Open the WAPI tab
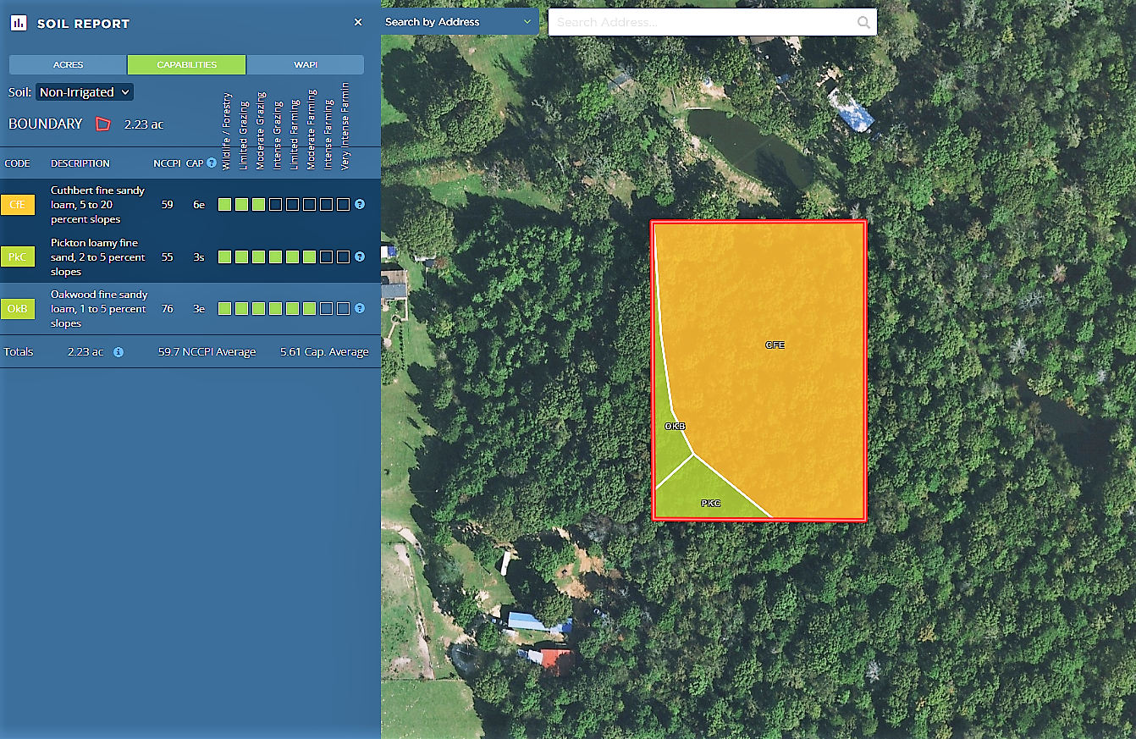This screenshot has height=739, width=1136. coord(305,65)
